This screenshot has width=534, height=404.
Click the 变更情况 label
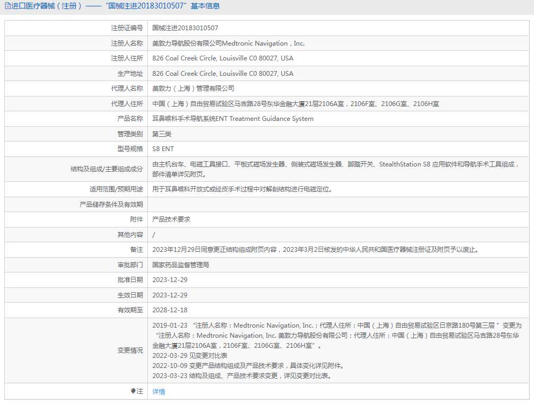pyautogui.click(x=130, y=350)
